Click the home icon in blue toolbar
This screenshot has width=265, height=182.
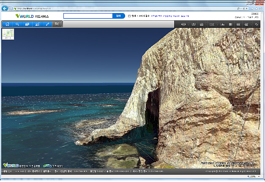coord(8,24)
